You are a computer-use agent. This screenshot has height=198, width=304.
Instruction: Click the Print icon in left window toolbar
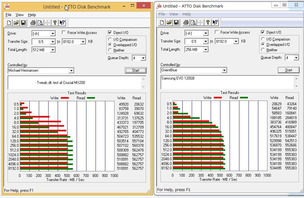(33, 23)
